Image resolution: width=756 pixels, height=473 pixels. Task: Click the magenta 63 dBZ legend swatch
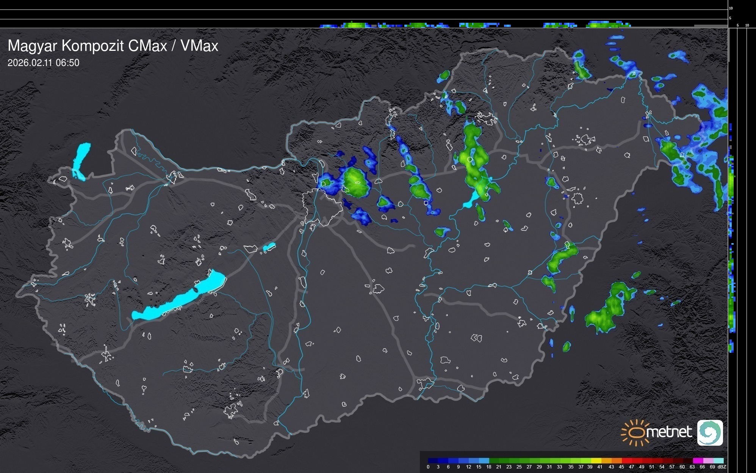click(698, 460)
